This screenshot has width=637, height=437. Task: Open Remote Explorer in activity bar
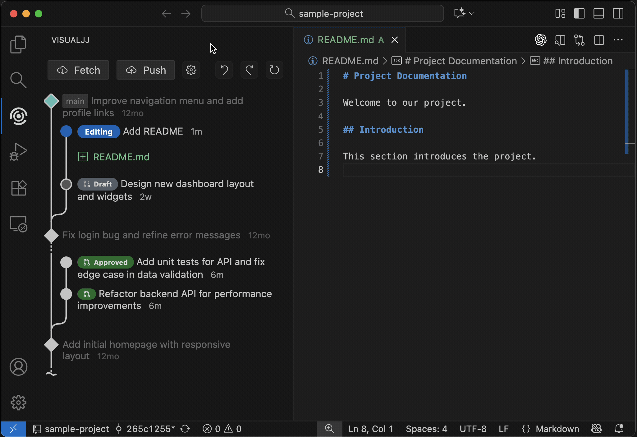(18, 224)
